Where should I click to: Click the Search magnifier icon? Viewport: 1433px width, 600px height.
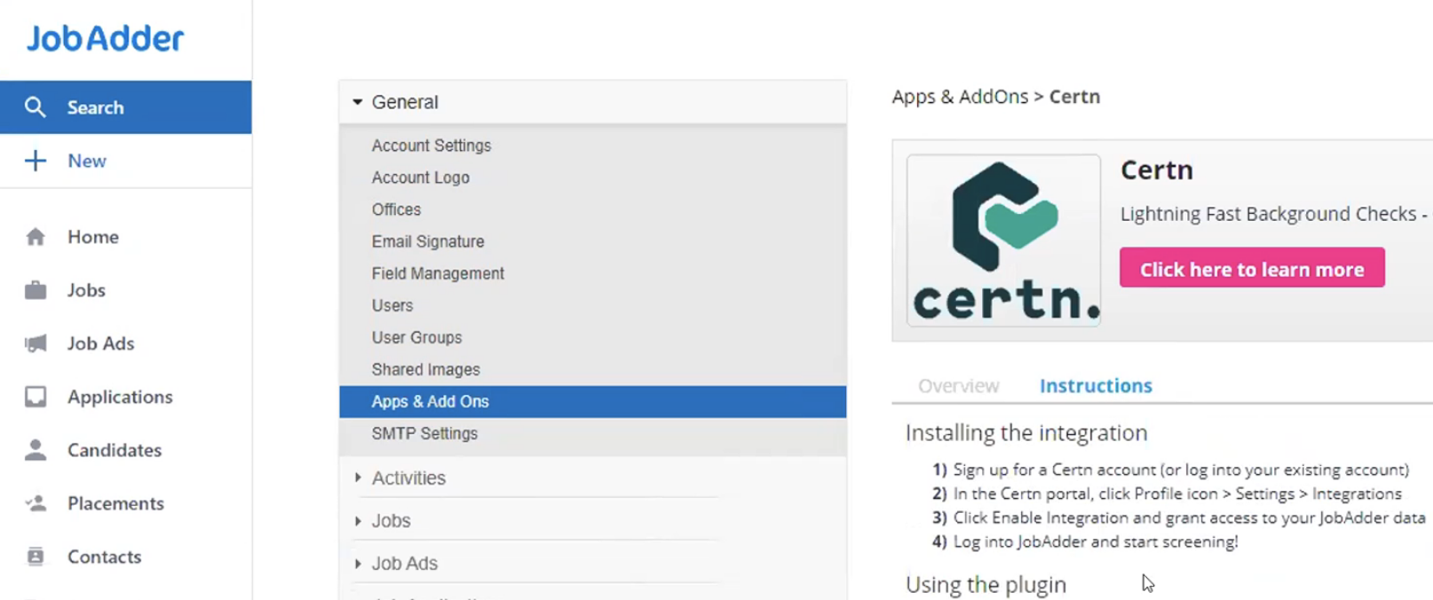[x=35, y=107]
